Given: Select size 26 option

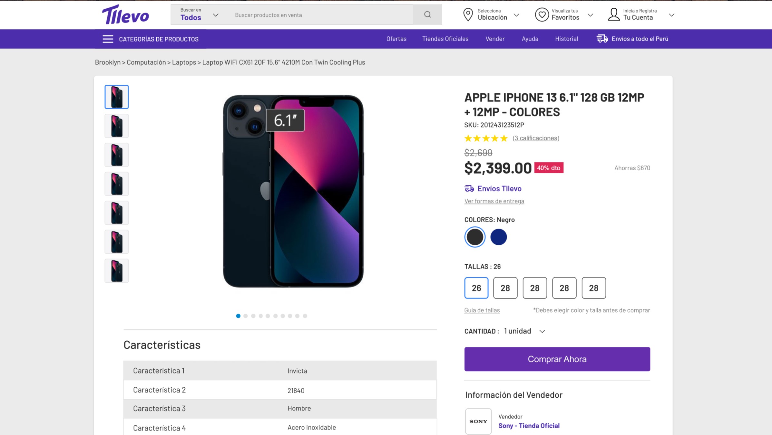Looking at the screenshot, I should tap(476, 288).
